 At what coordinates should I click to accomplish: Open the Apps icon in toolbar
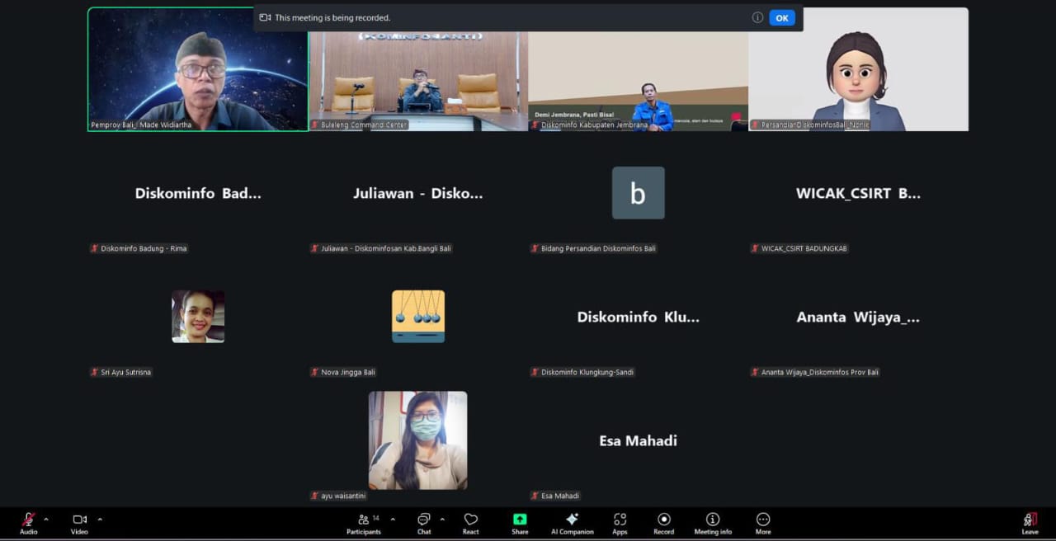pyautogui.click(x=620, y=520)
